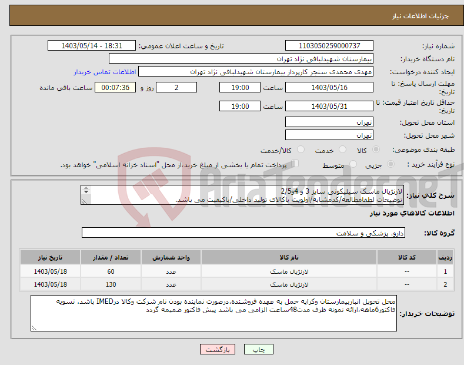Click the general description text area

point(242,195)
